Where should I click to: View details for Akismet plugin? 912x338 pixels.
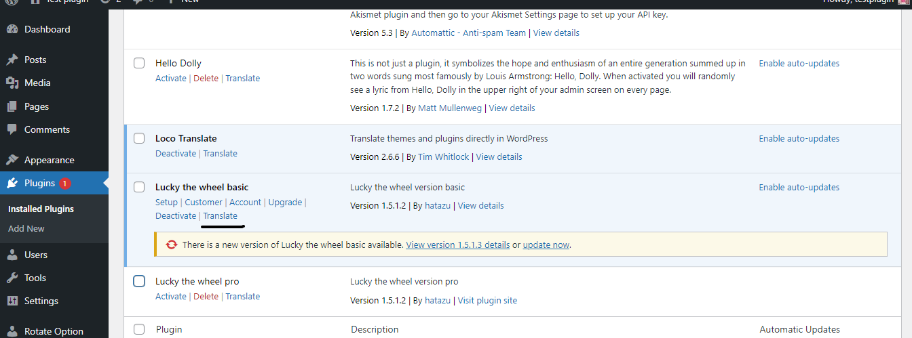[x=556, y=33]
